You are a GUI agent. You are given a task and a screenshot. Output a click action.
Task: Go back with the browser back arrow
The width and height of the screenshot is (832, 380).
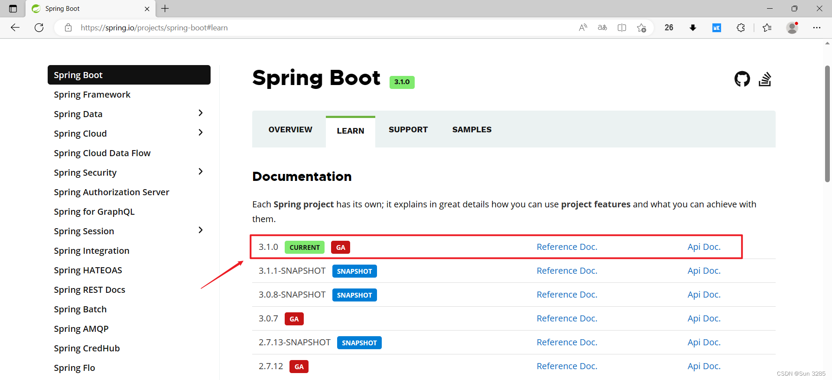pos(15,28)
